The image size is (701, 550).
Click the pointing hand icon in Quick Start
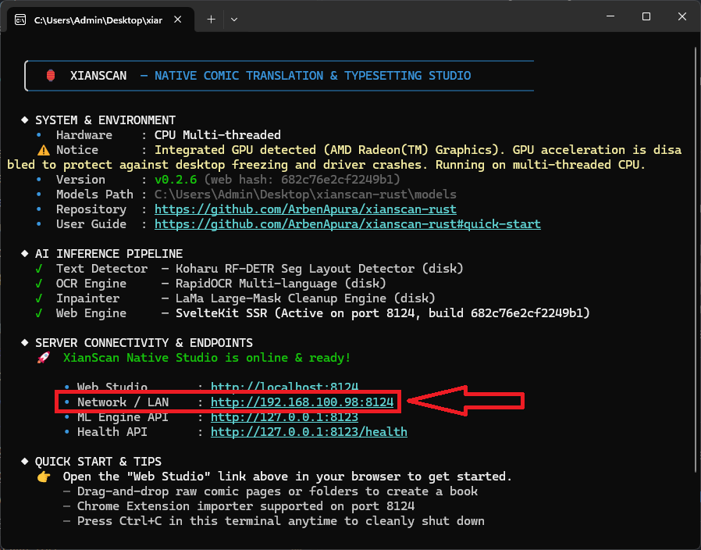[x=44, y=477]
